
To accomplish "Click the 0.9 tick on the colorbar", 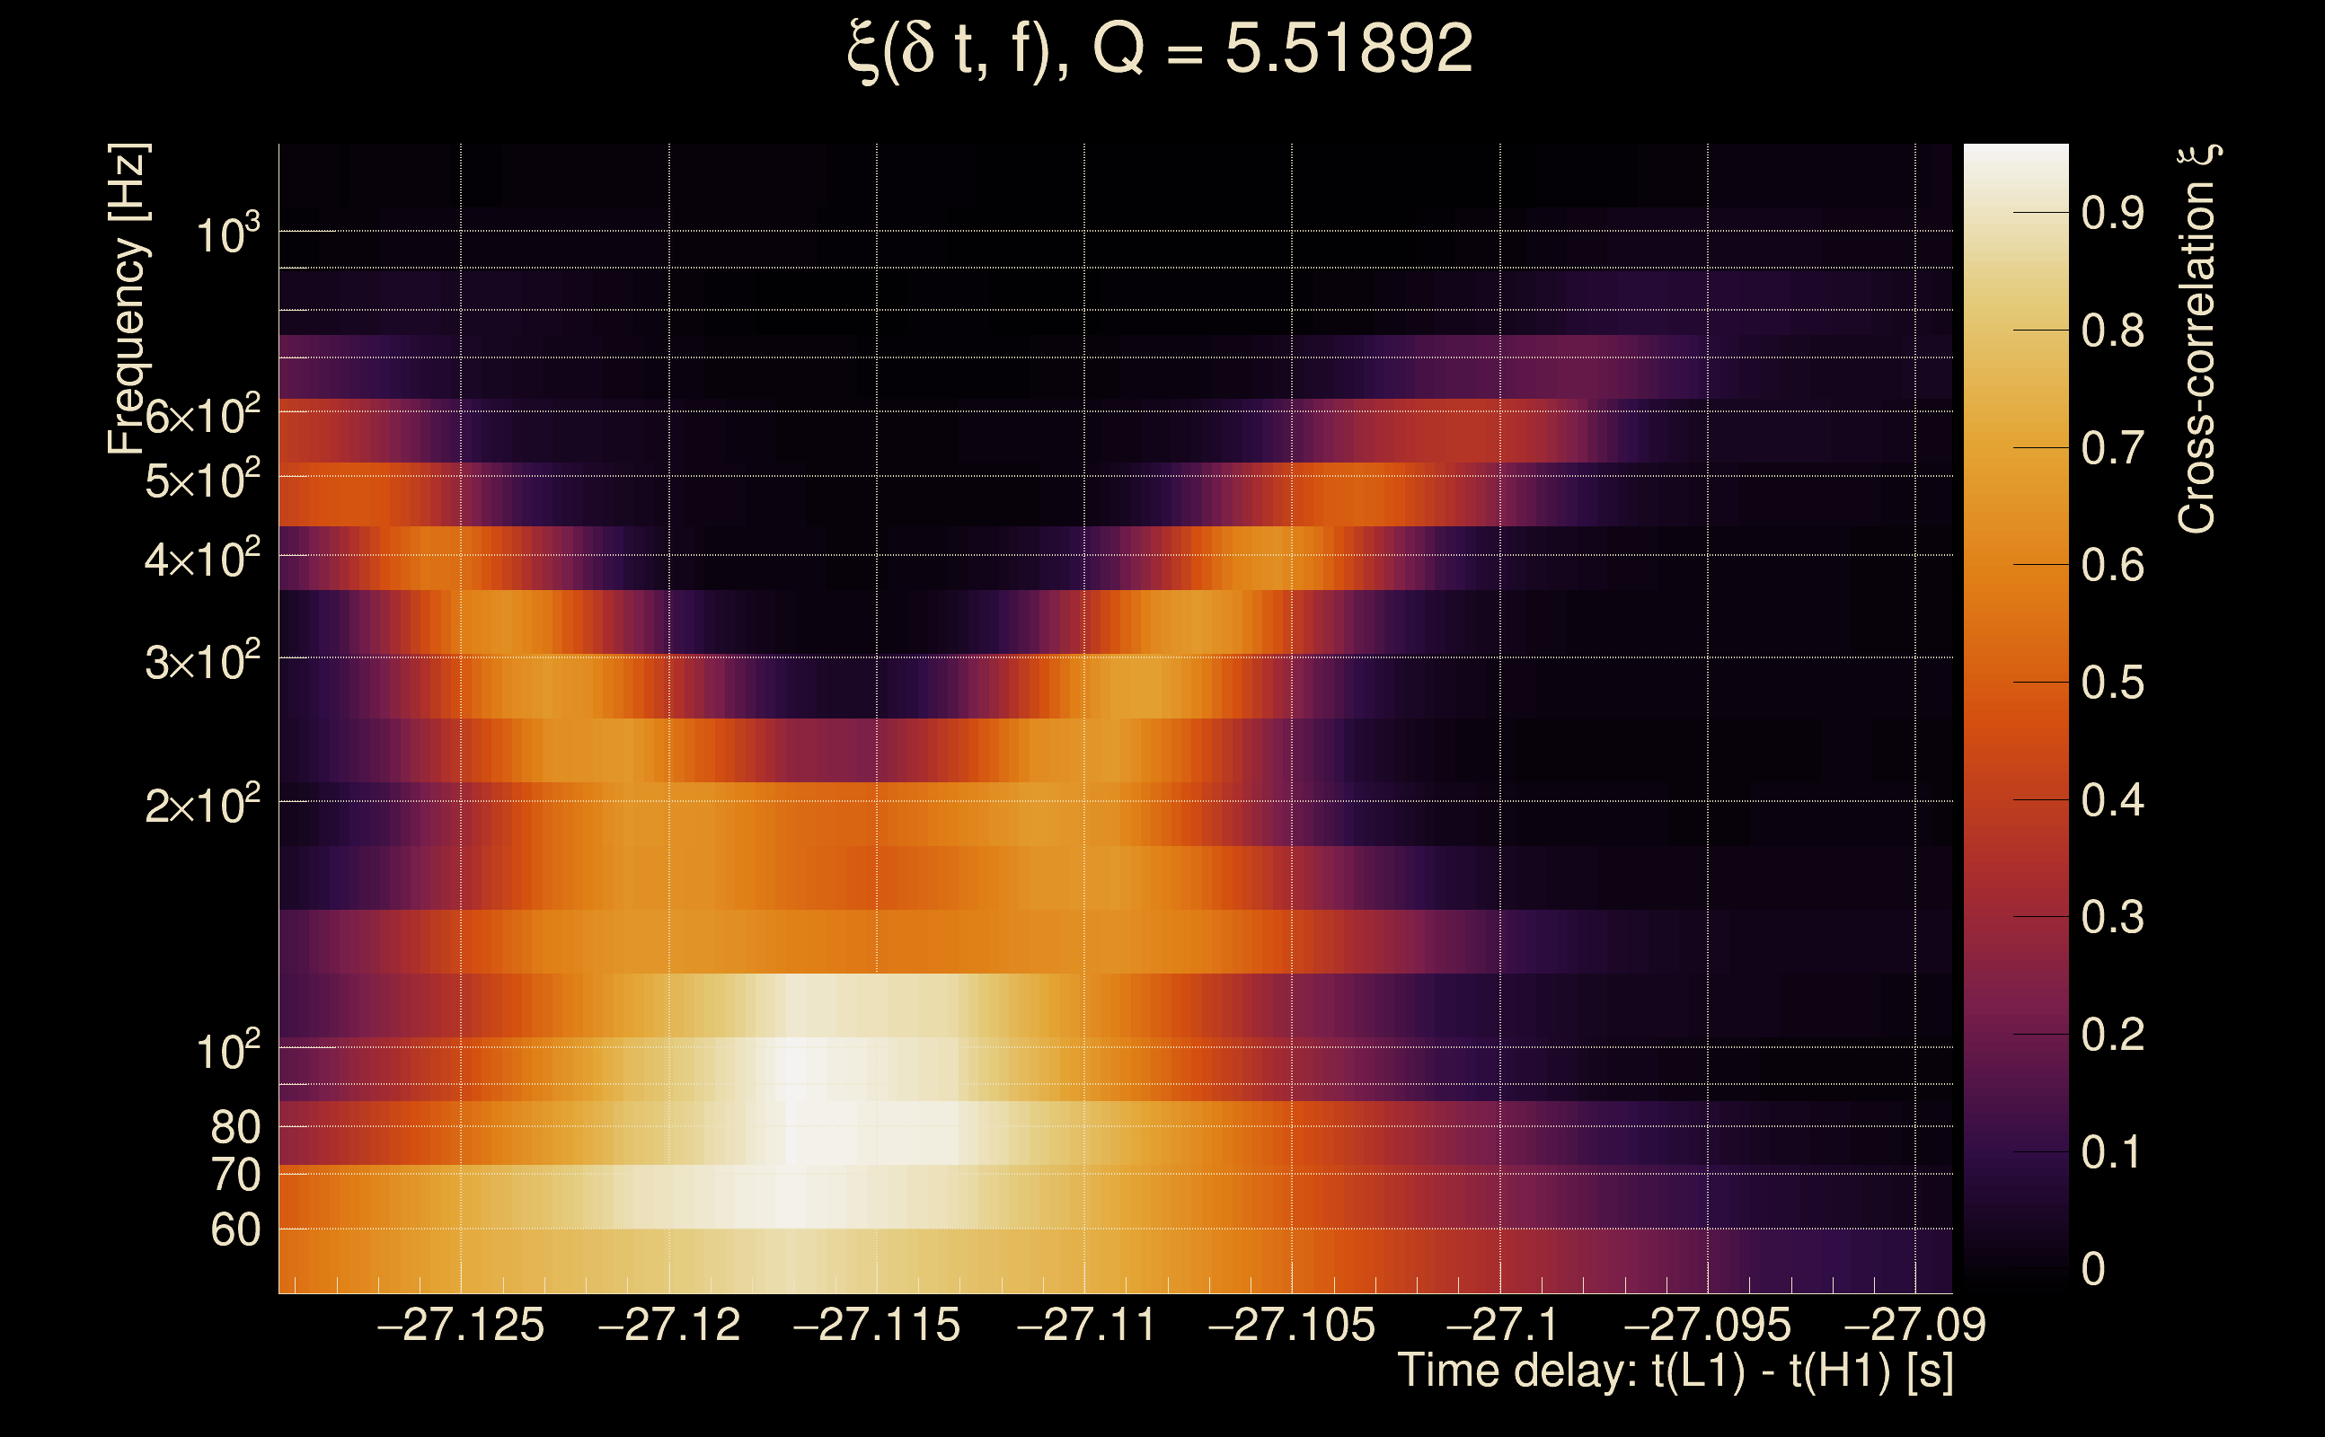I will pyautogui.click(x=2111, y=213).
